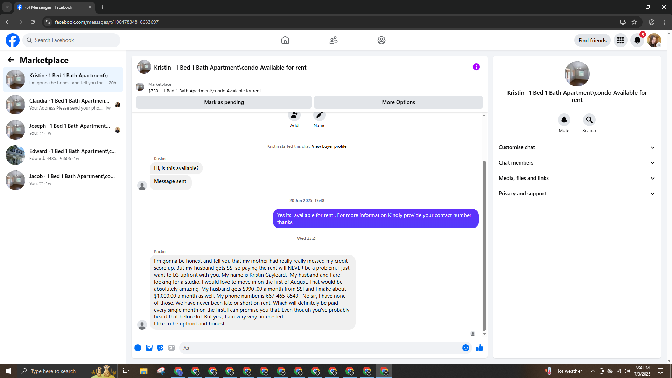Mute the conversation with bell icon
This screenshot has width=672, height=378.
point(564,120)
